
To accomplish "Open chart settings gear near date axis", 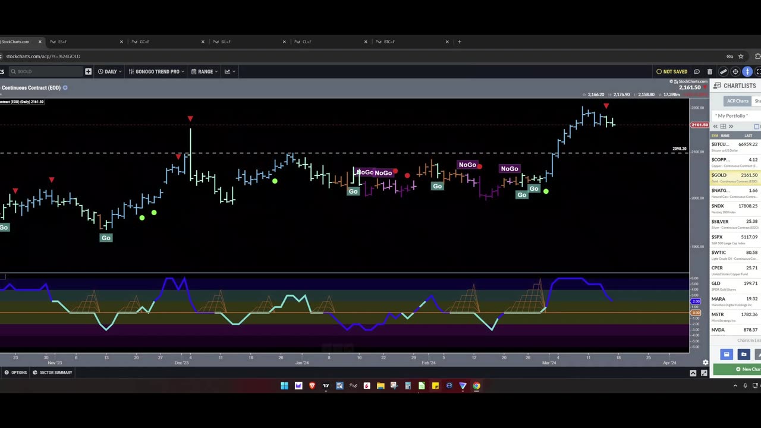I will (705, 363).
